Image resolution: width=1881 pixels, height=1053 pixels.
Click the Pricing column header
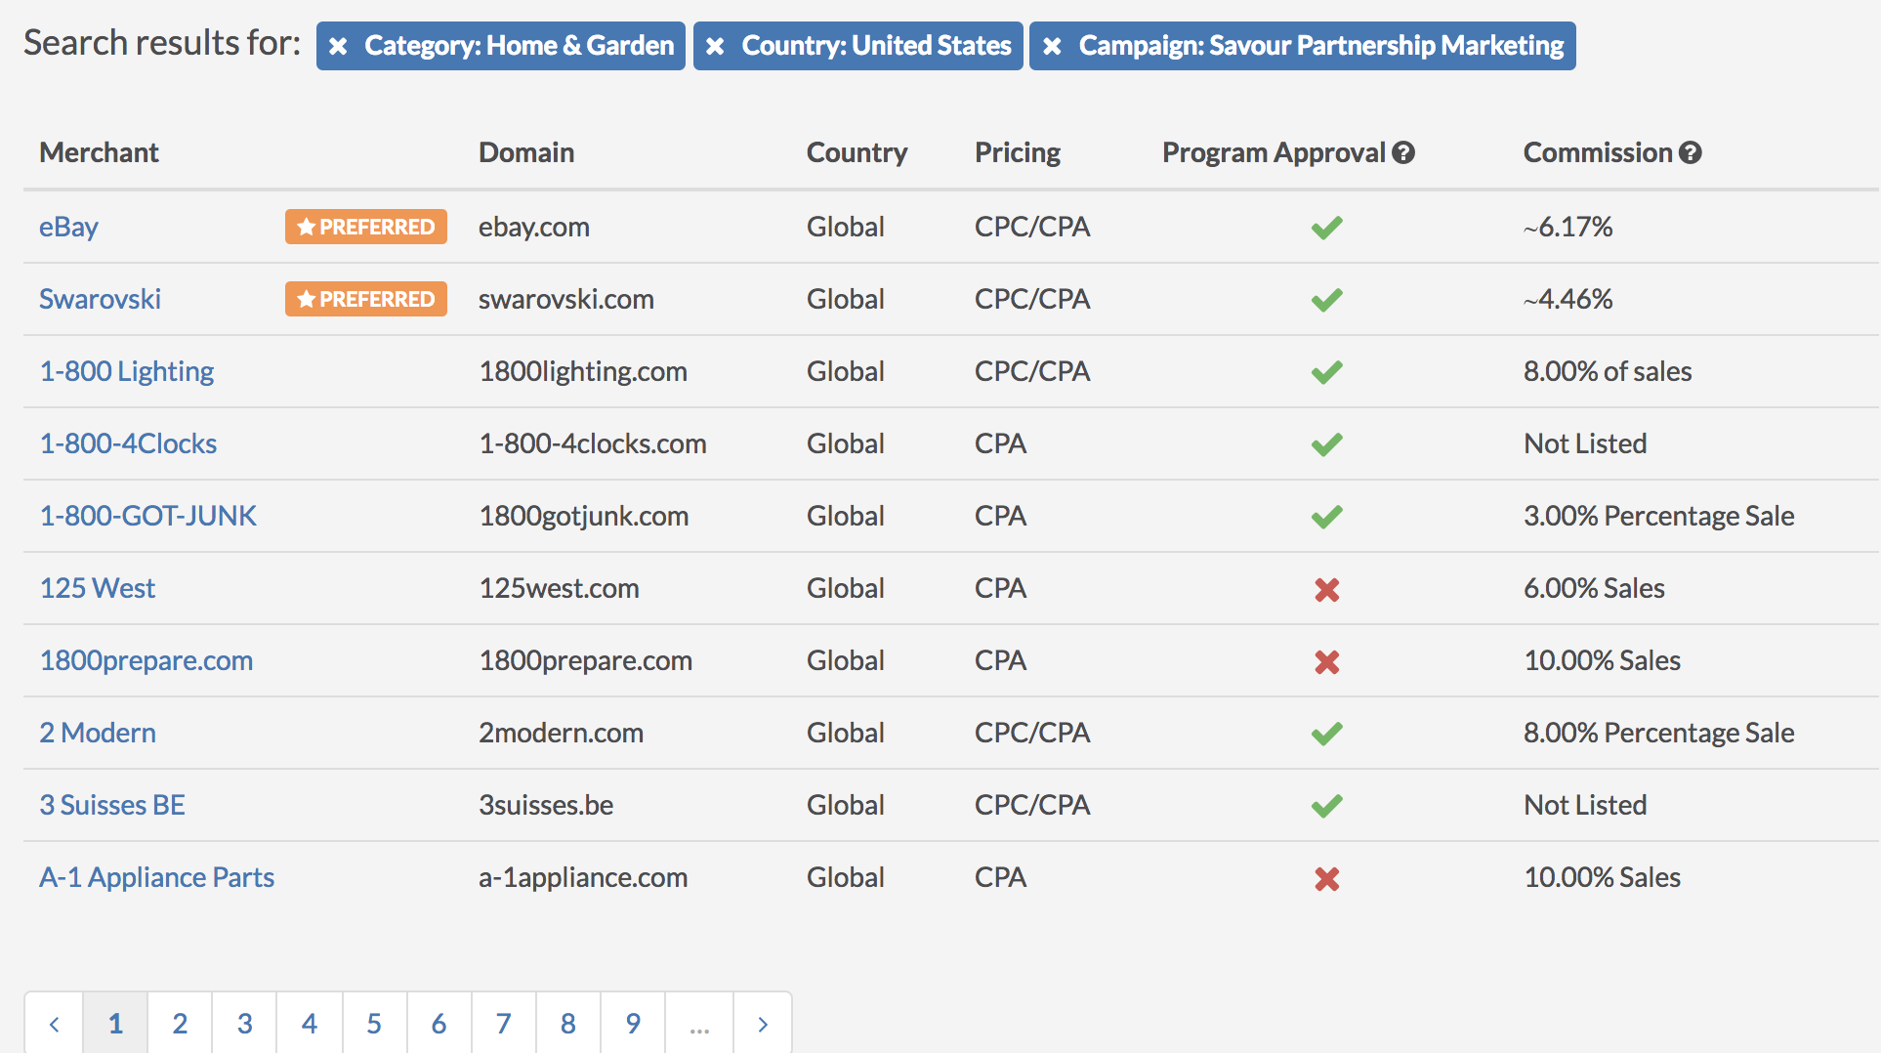pos(1018,152)
